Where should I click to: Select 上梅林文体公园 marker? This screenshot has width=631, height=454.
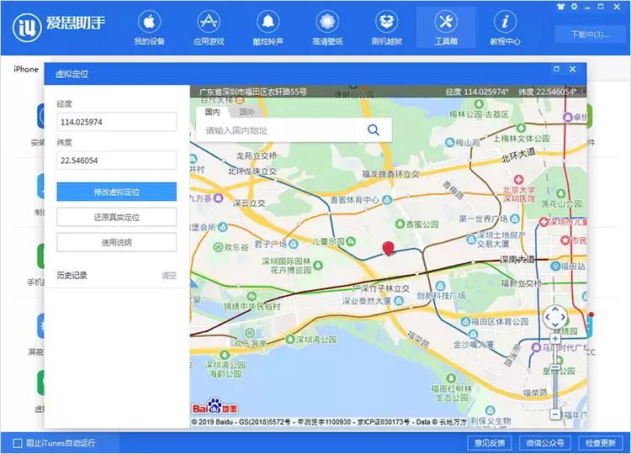[x=522, y=129]
